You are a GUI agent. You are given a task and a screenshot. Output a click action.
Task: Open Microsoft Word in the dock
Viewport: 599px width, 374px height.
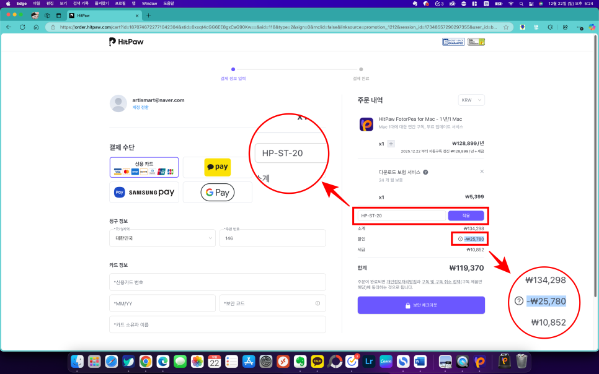point(420,361)
